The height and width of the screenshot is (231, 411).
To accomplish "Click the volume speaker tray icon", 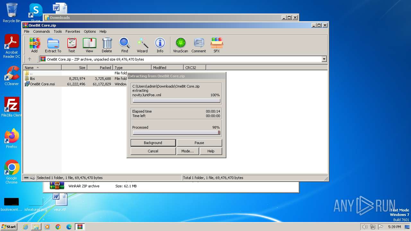I will click(365, 227).
